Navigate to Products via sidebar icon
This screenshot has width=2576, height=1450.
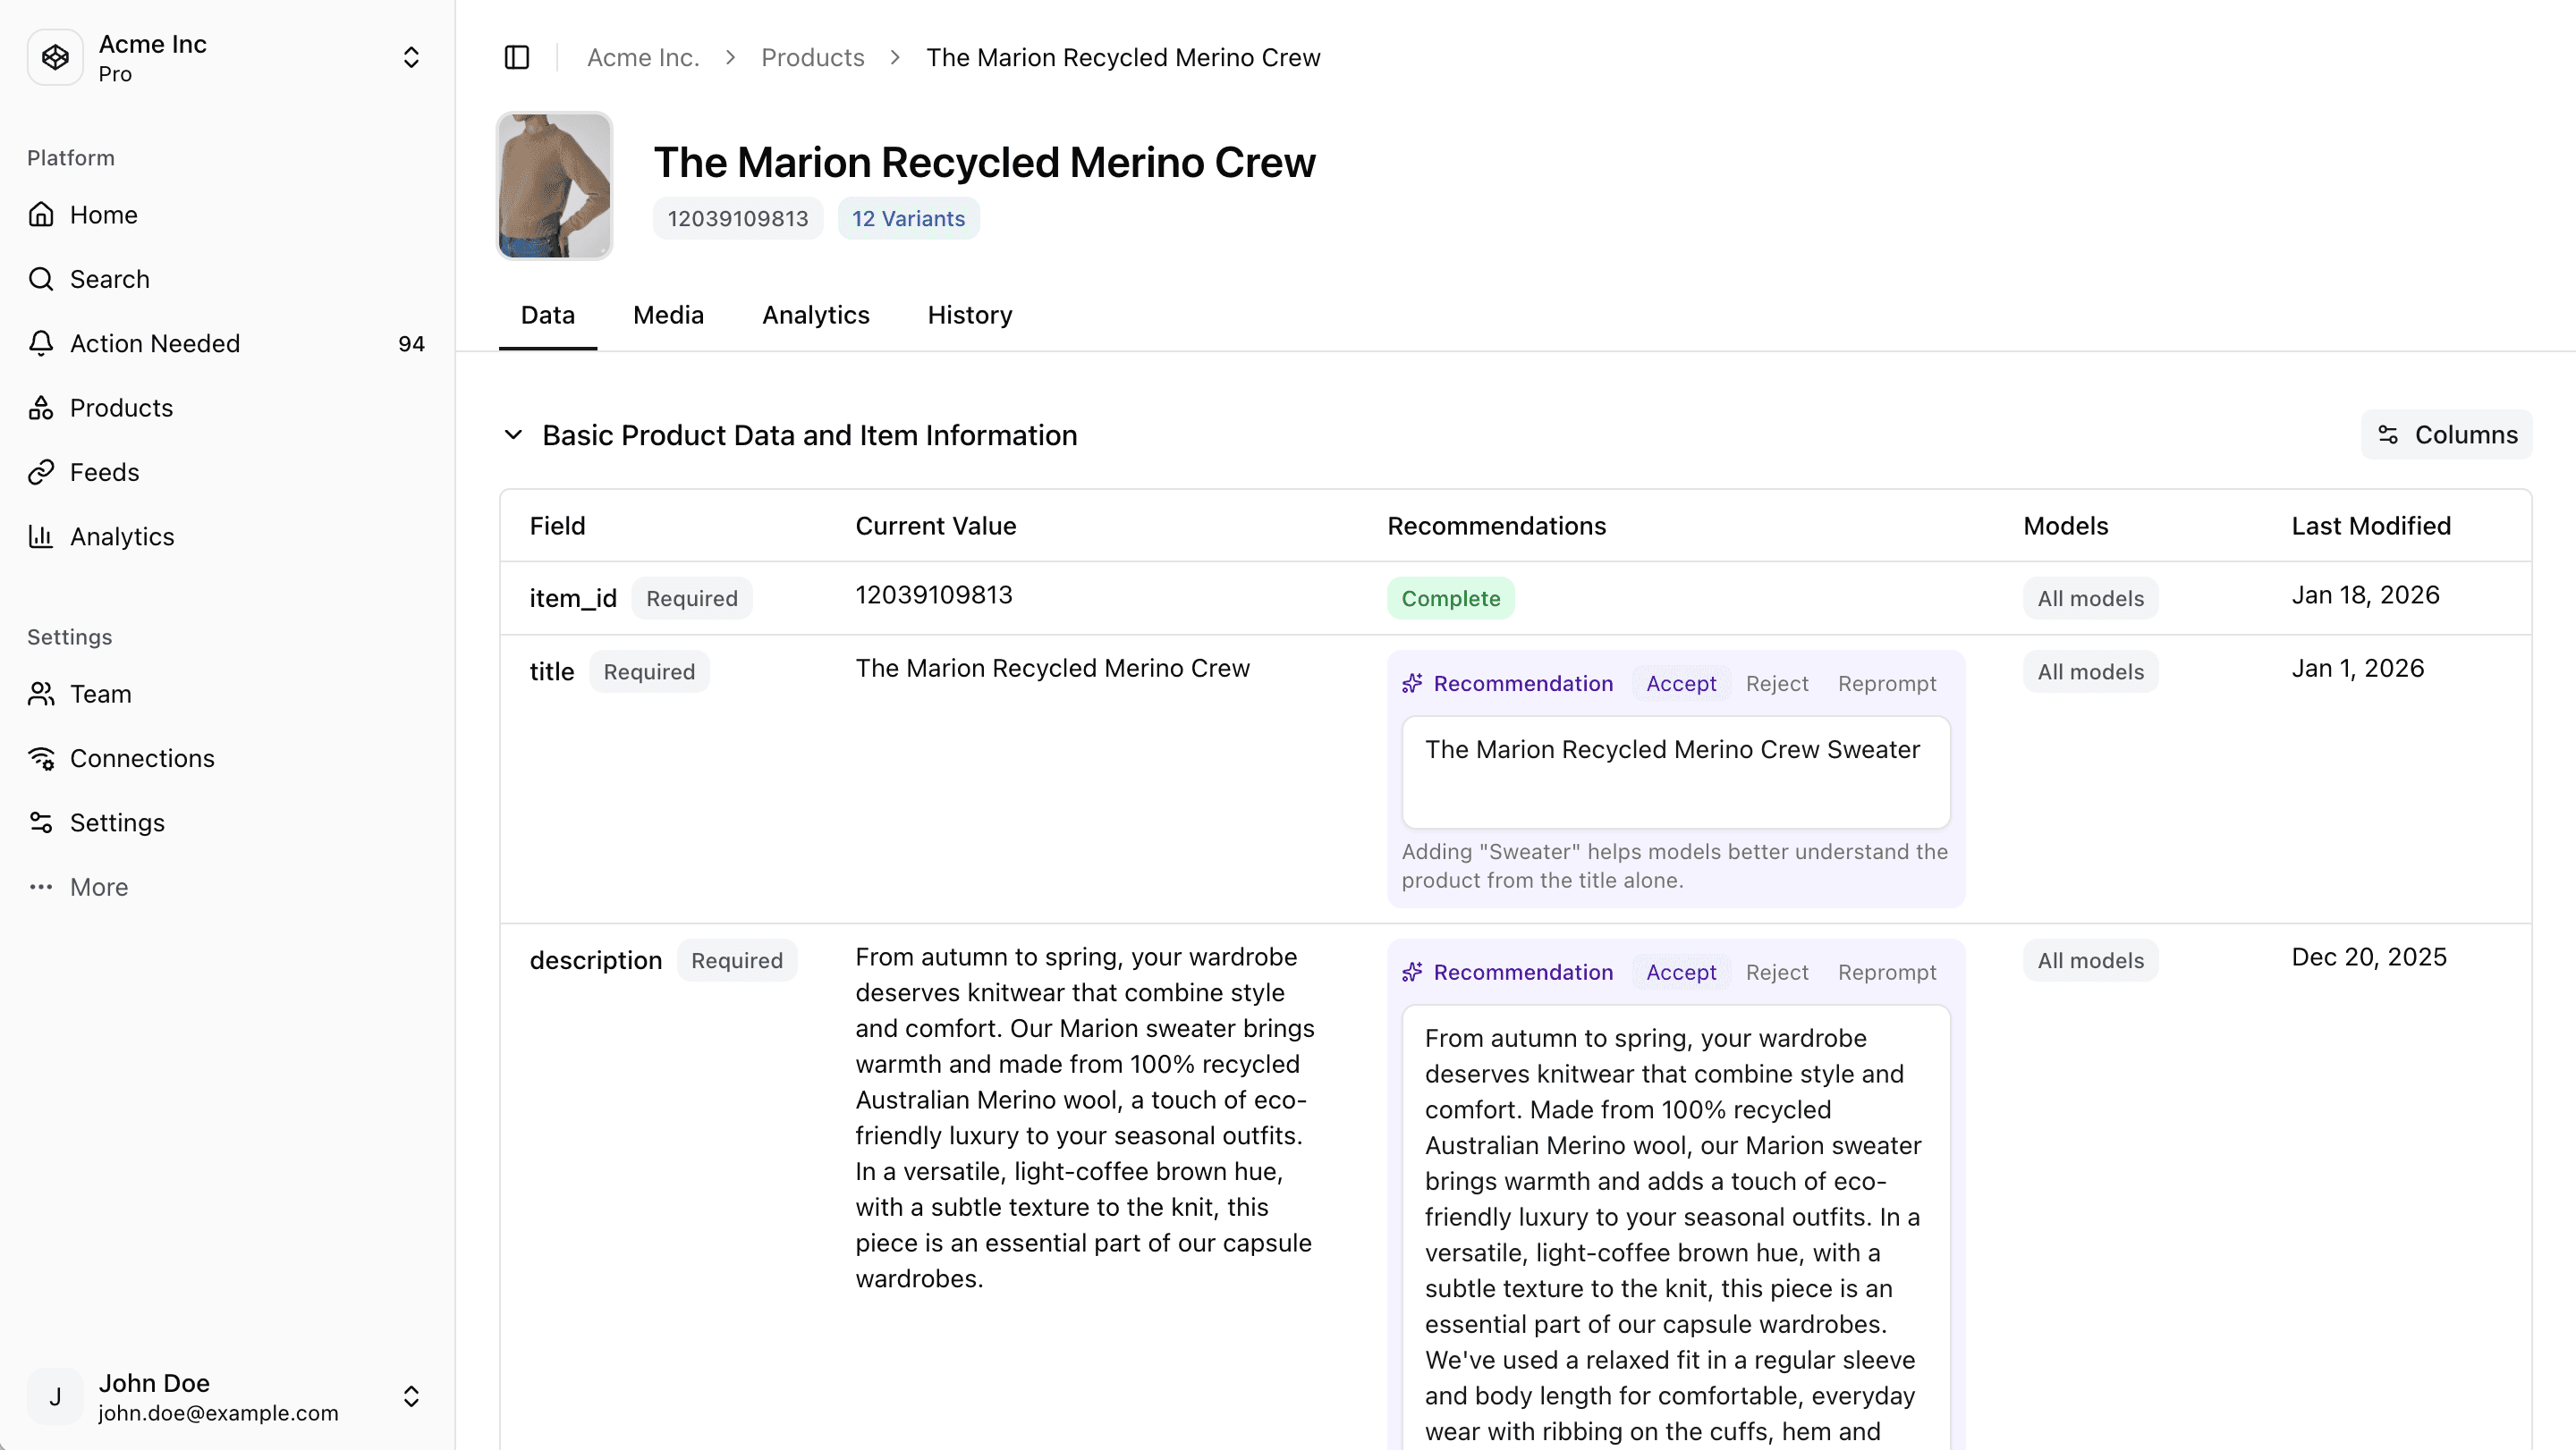pos(41,407)
